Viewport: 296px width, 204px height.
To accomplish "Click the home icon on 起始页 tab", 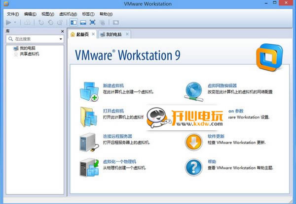I will point(73,34).
